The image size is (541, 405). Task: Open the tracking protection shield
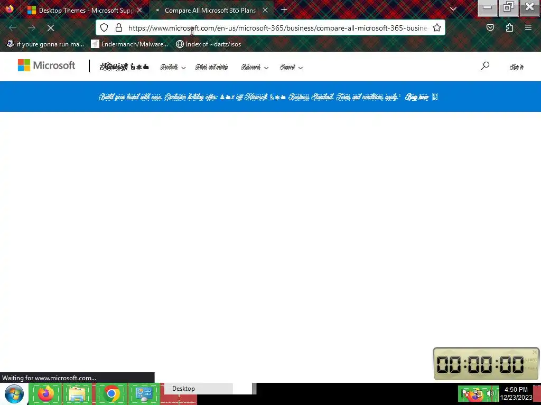tap(104, 28)
